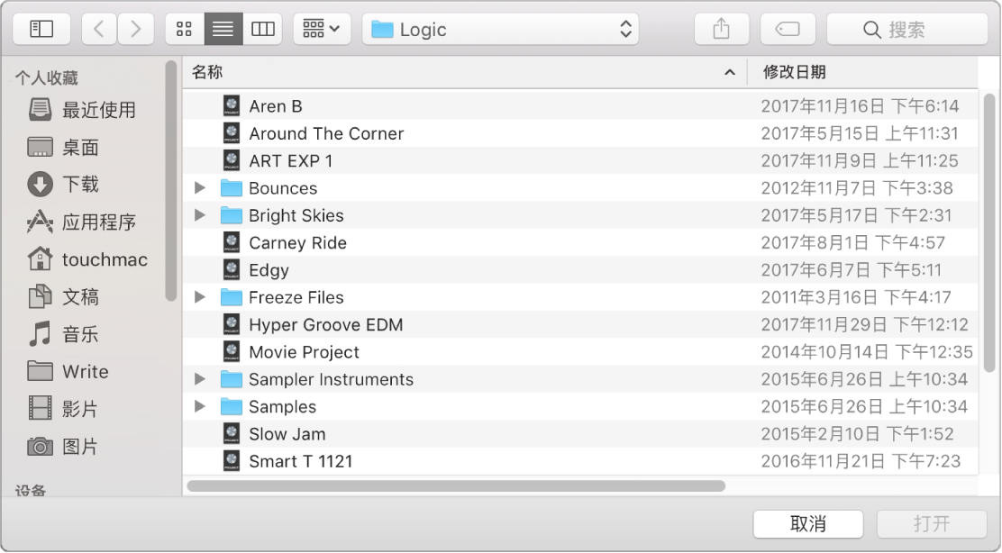
Task: Expand the Sampler Instruments disclosure triangle
Action: click(201, 379)
